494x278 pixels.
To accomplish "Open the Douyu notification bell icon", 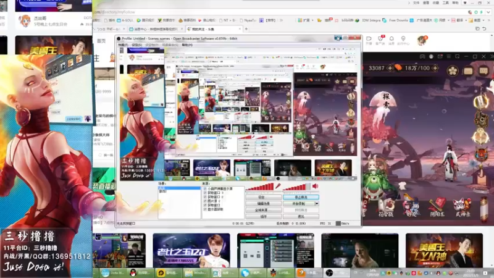I will coord(391,40).
